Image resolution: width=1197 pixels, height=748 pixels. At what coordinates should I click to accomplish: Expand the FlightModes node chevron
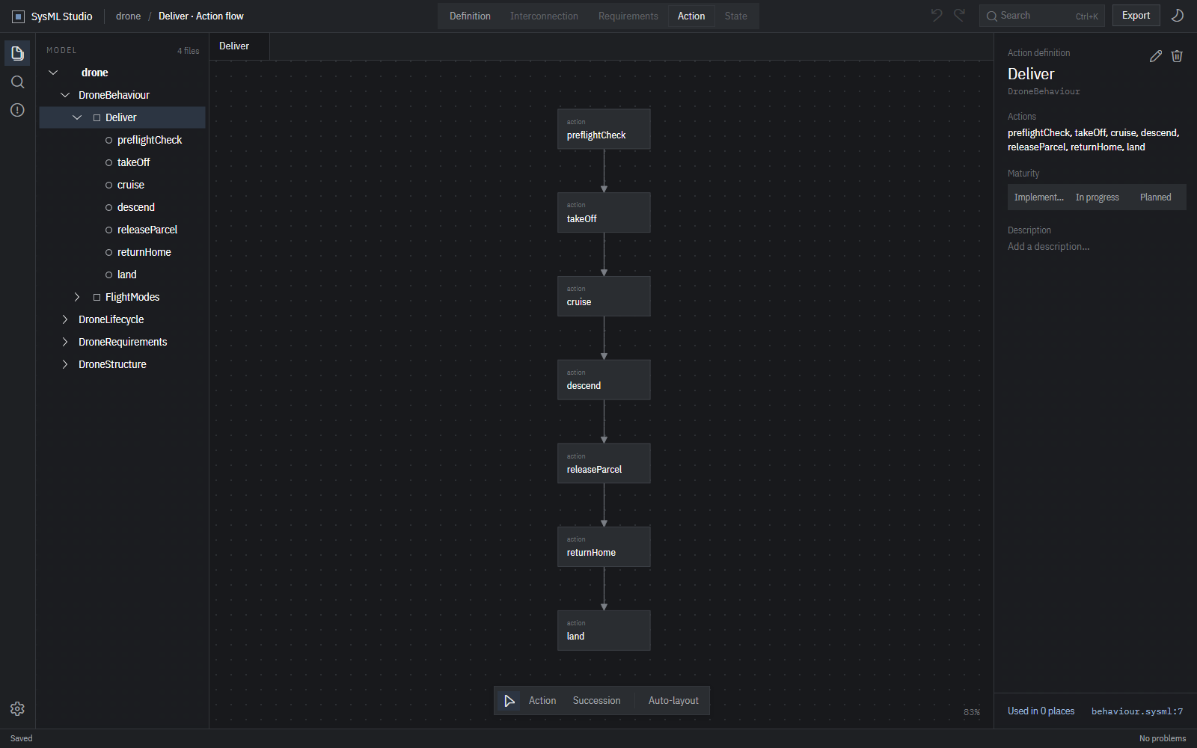pos(77,297)
